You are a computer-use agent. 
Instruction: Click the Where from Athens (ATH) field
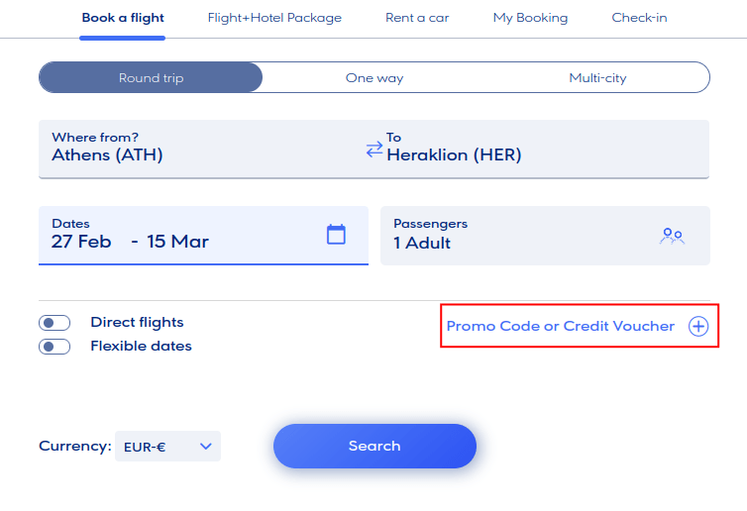point(198,148)
